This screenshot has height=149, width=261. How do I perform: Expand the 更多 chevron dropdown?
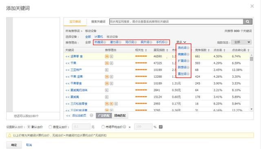pyautogui.click(x=185, y=42)
